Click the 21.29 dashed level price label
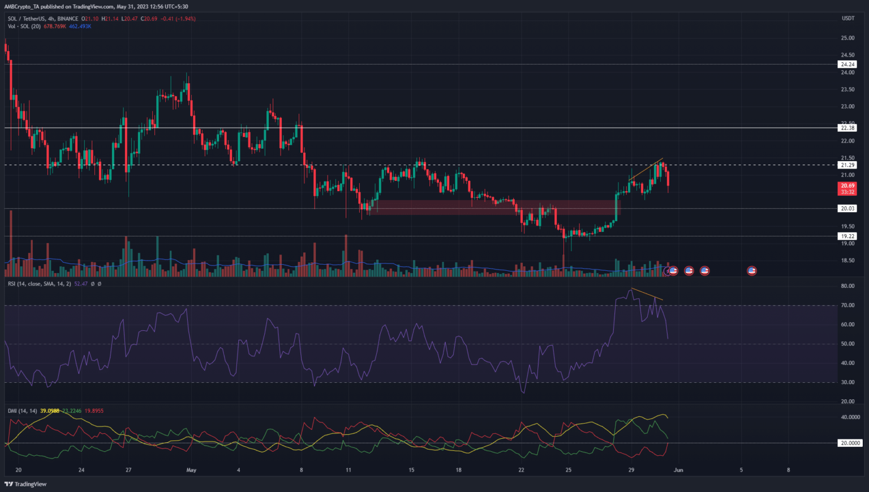Image resolution: width=869 pixels, height=492 pixels. coord(847,165)
